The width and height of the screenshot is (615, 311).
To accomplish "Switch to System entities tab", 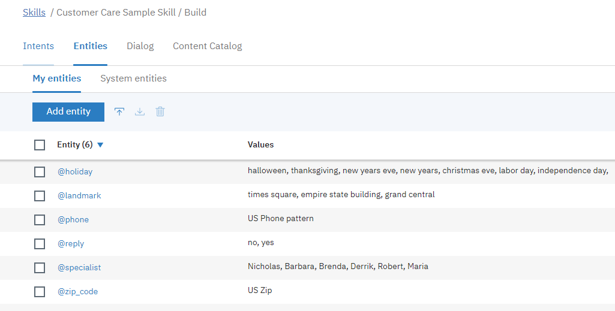I will [133, 78].
